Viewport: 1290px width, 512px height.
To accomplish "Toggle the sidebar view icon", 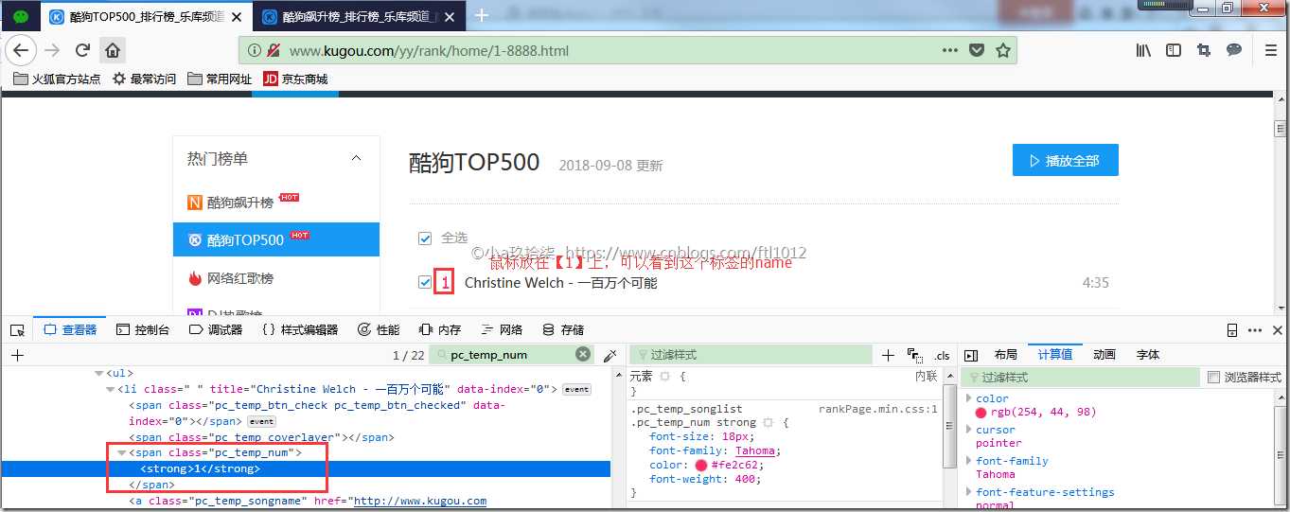I will [1174, 50].
